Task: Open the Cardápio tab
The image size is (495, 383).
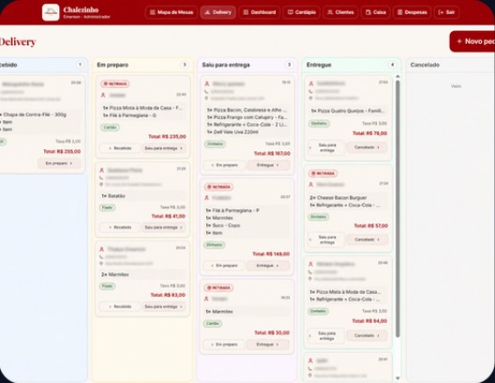Action: 302,12
